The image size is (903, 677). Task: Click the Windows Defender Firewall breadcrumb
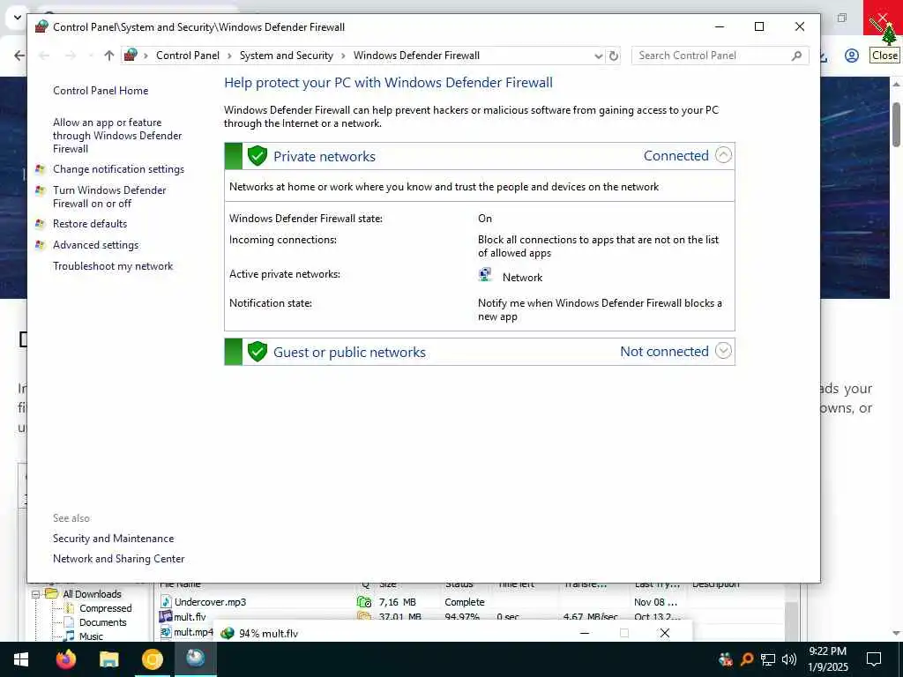[416, 56]
